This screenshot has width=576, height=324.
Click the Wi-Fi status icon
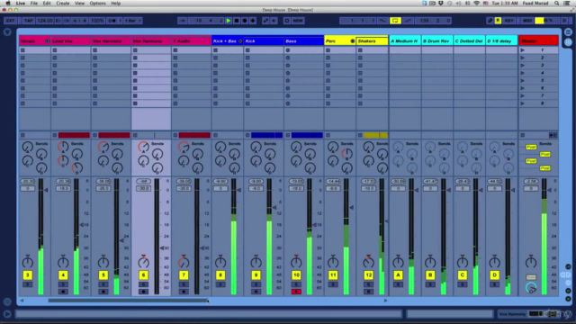tap(476, 4)
